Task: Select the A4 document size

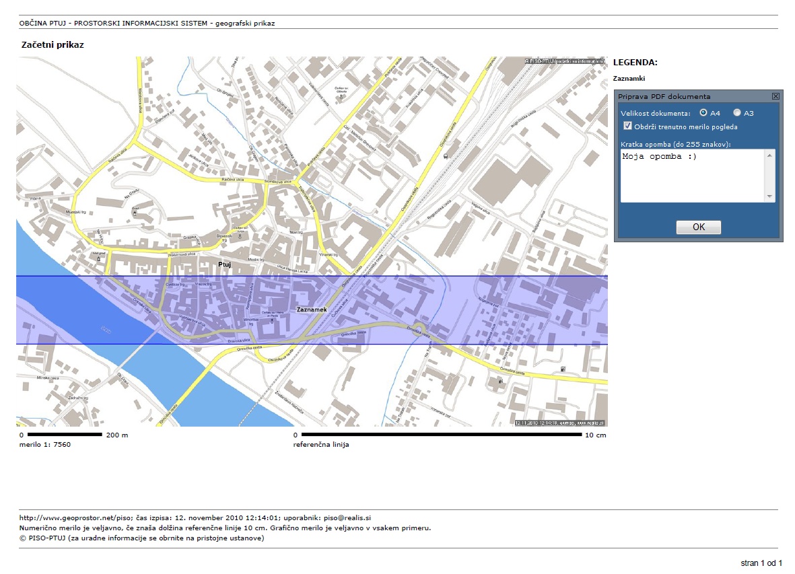Action: click(x=703, y=113)
